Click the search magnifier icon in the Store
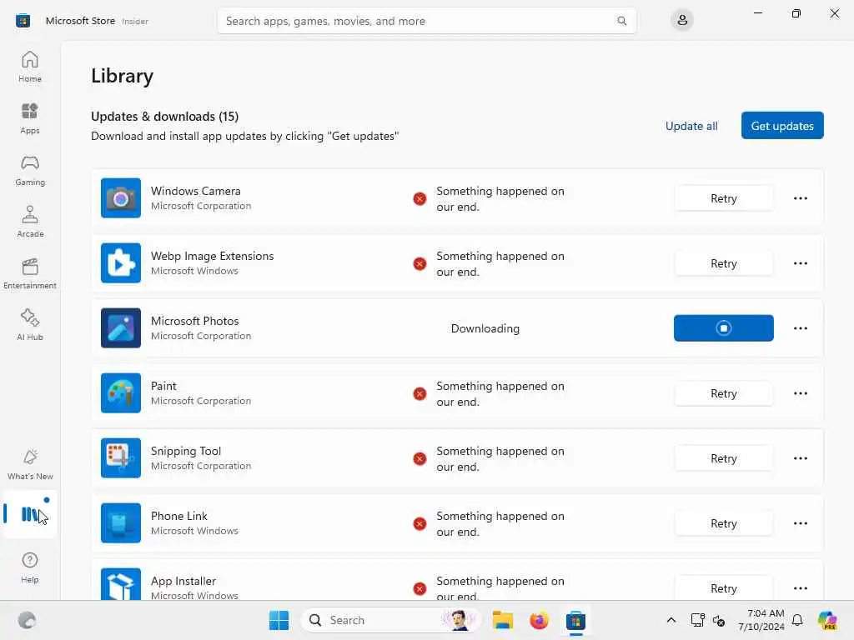Screen dimensions: 854x640 (x=621, y=21)
